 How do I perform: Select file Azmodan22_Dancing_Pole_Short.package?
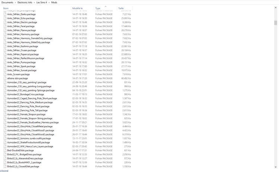coord(28,106)
